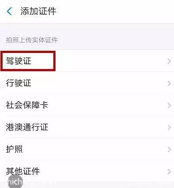This screenshot has height=188, width=174.
Task: Click the arrow next to 社会保障卡
Action: 169,106
